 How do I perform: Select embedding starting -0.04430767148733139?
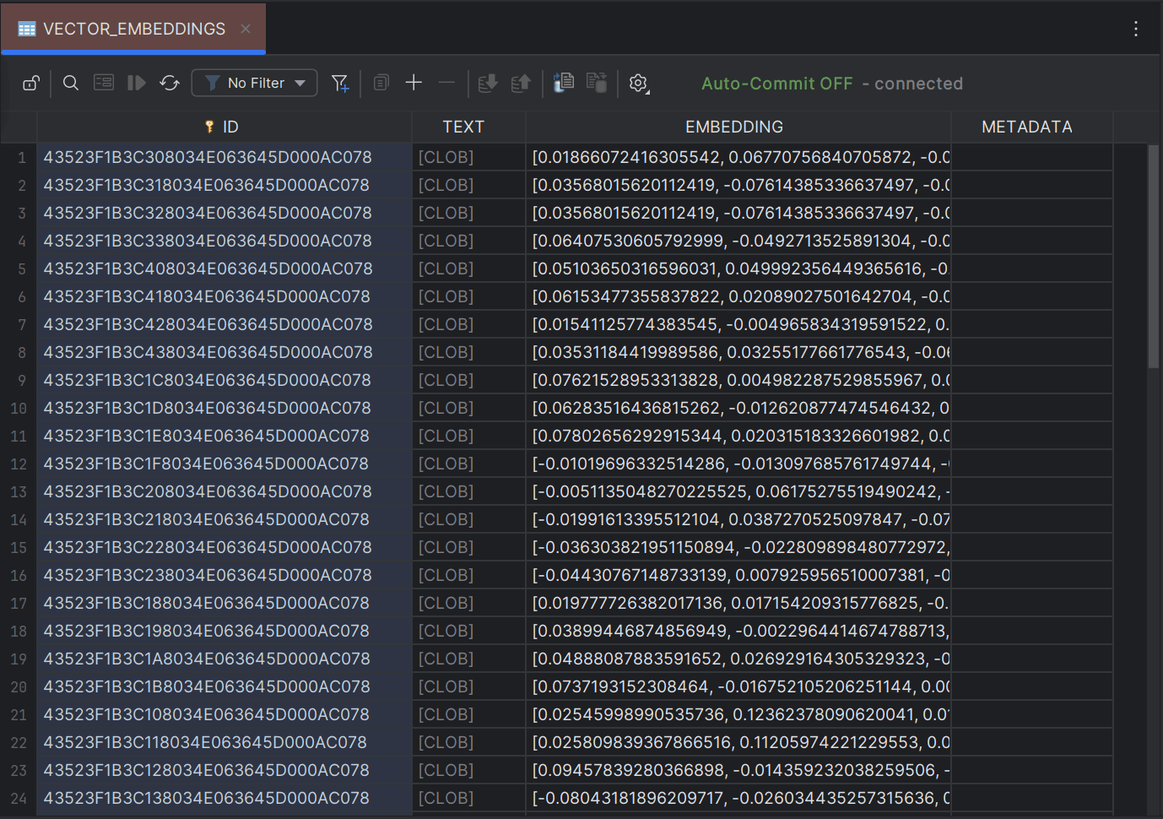[x=738, y=575]
